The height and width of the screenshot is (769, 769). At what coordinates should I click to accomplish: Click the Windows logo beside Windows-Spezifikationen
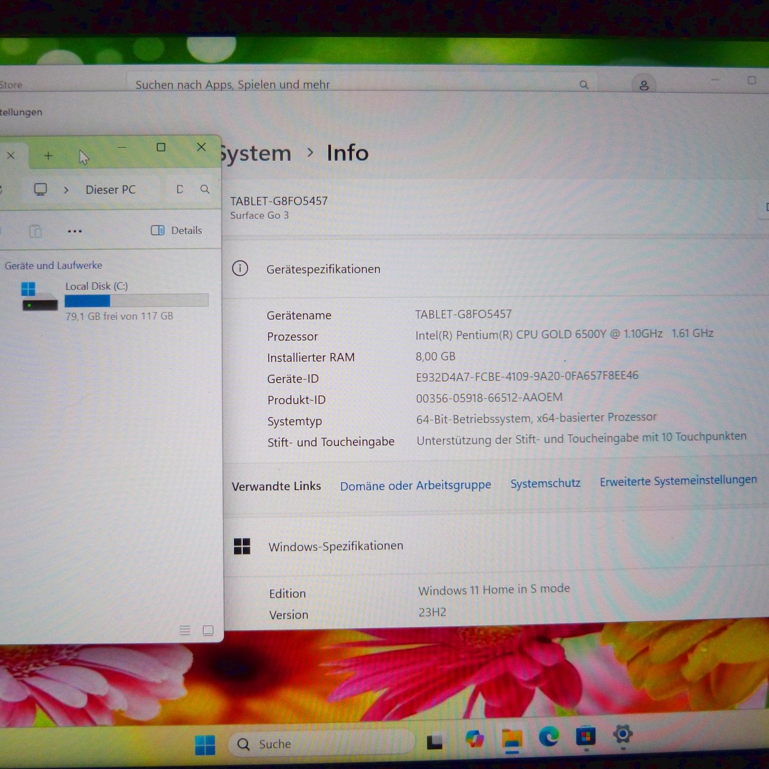click(x=242, y=546)
